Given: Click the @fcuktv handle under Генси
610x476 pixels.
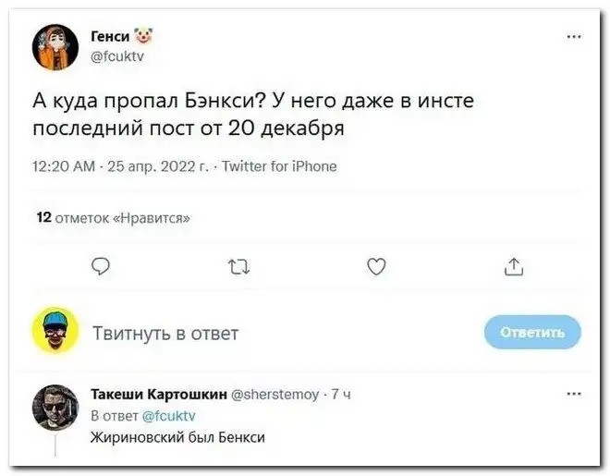Looking at the screenshot, I should tap(118, 55).
